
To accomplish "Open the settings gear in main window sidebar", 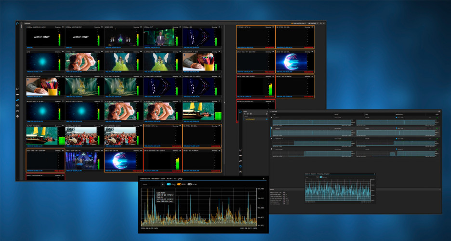I will 17,116.
